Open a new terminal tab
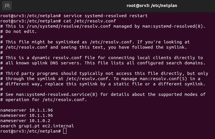The width and height of the screenshot is (215, 139). pos(7,6)
